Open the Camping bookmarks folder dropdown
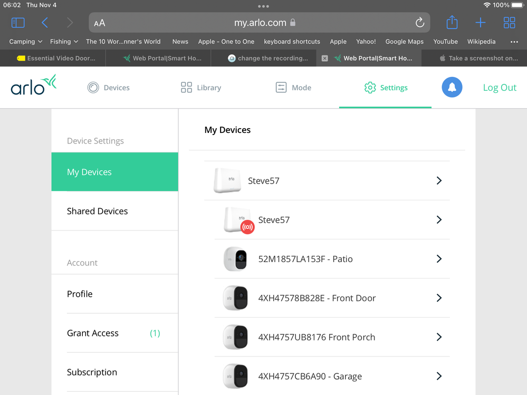The height and width of the screenshot is (395, 527). (25, 42)
